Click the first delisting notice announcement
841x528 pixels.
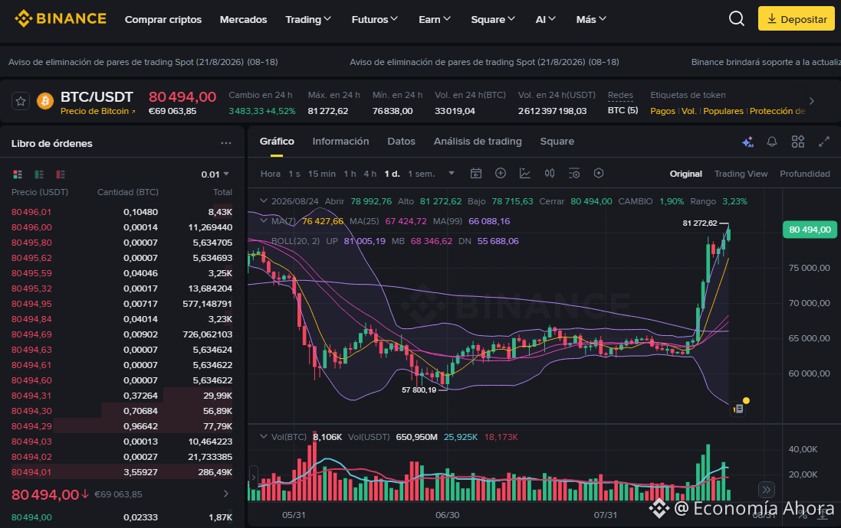tap(143, 62)
